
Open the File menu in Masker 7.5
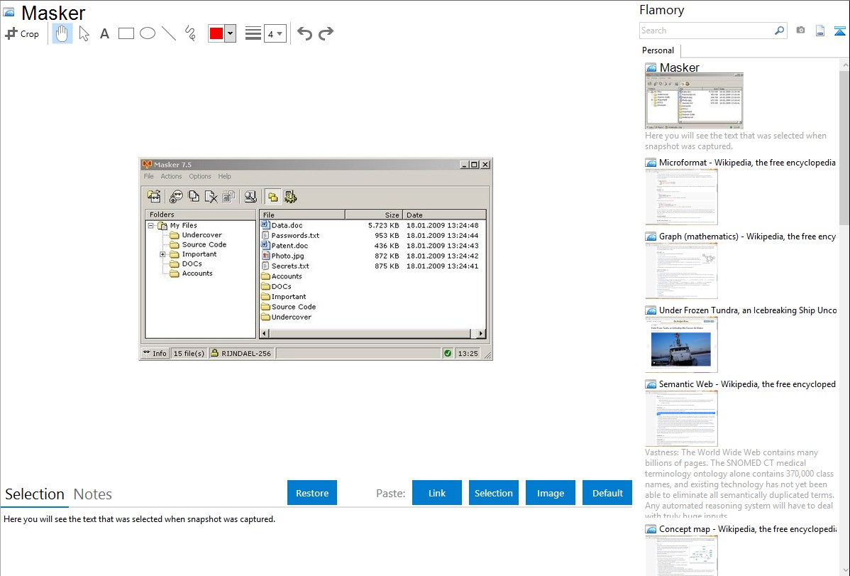pos(148,176)
